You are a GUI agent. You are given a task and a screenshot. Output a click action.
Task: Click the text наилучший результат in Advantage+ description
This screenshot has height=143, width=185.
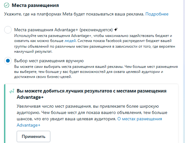tap(33, 52)
